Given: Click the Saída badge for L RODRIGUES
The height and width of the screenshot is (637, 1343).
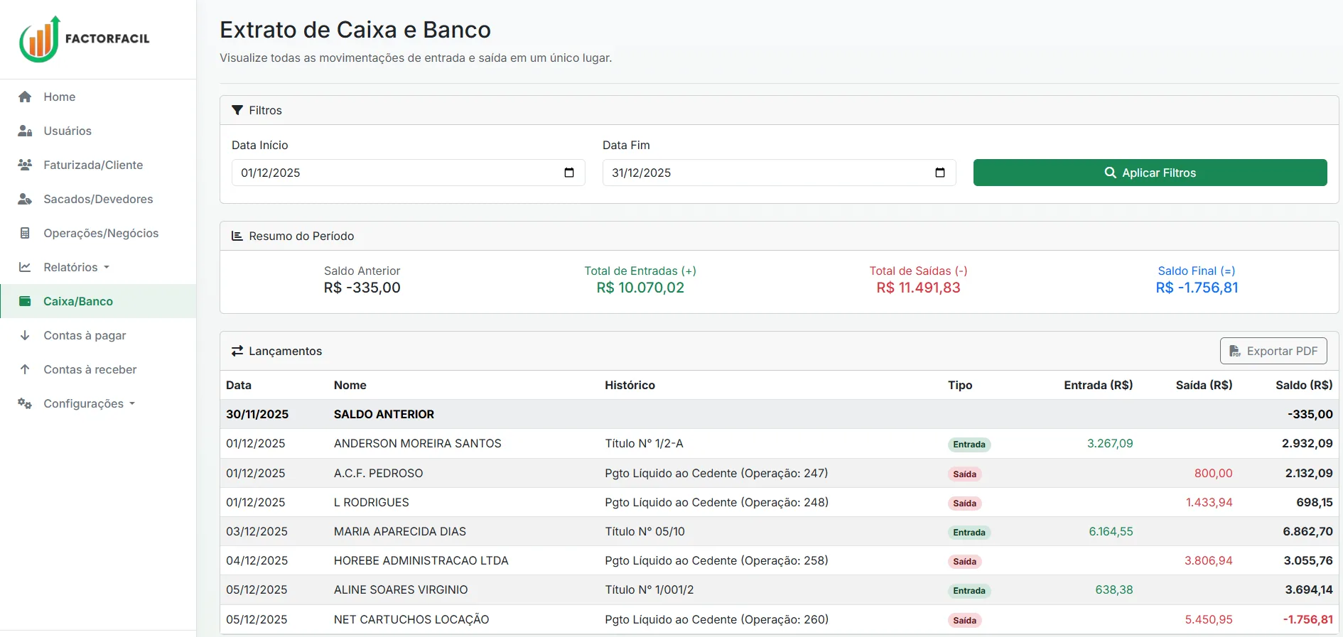Looking at the screenshot, I should click(964, 503).
